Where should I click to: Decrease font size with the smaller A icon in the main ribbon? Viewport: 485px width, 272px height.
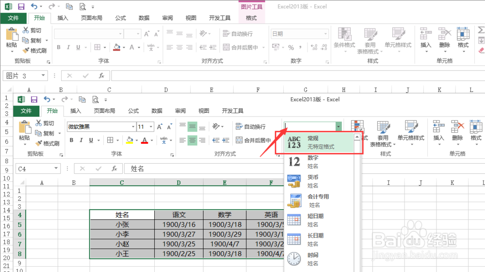tap(157, 34)
